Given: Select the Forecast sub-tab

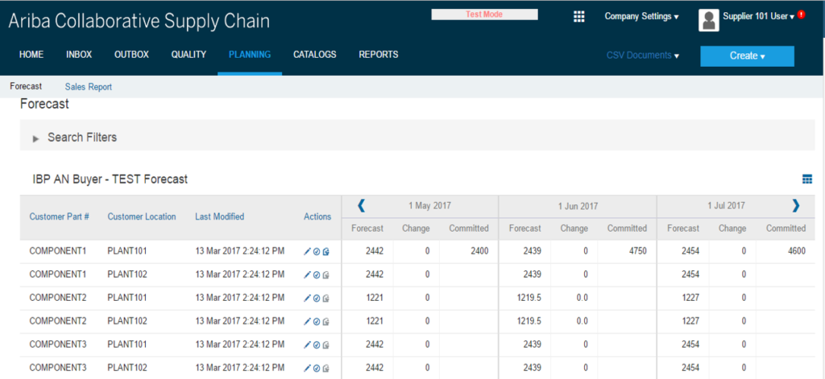Looking at the screenshot, I should (x=26, y=87).
